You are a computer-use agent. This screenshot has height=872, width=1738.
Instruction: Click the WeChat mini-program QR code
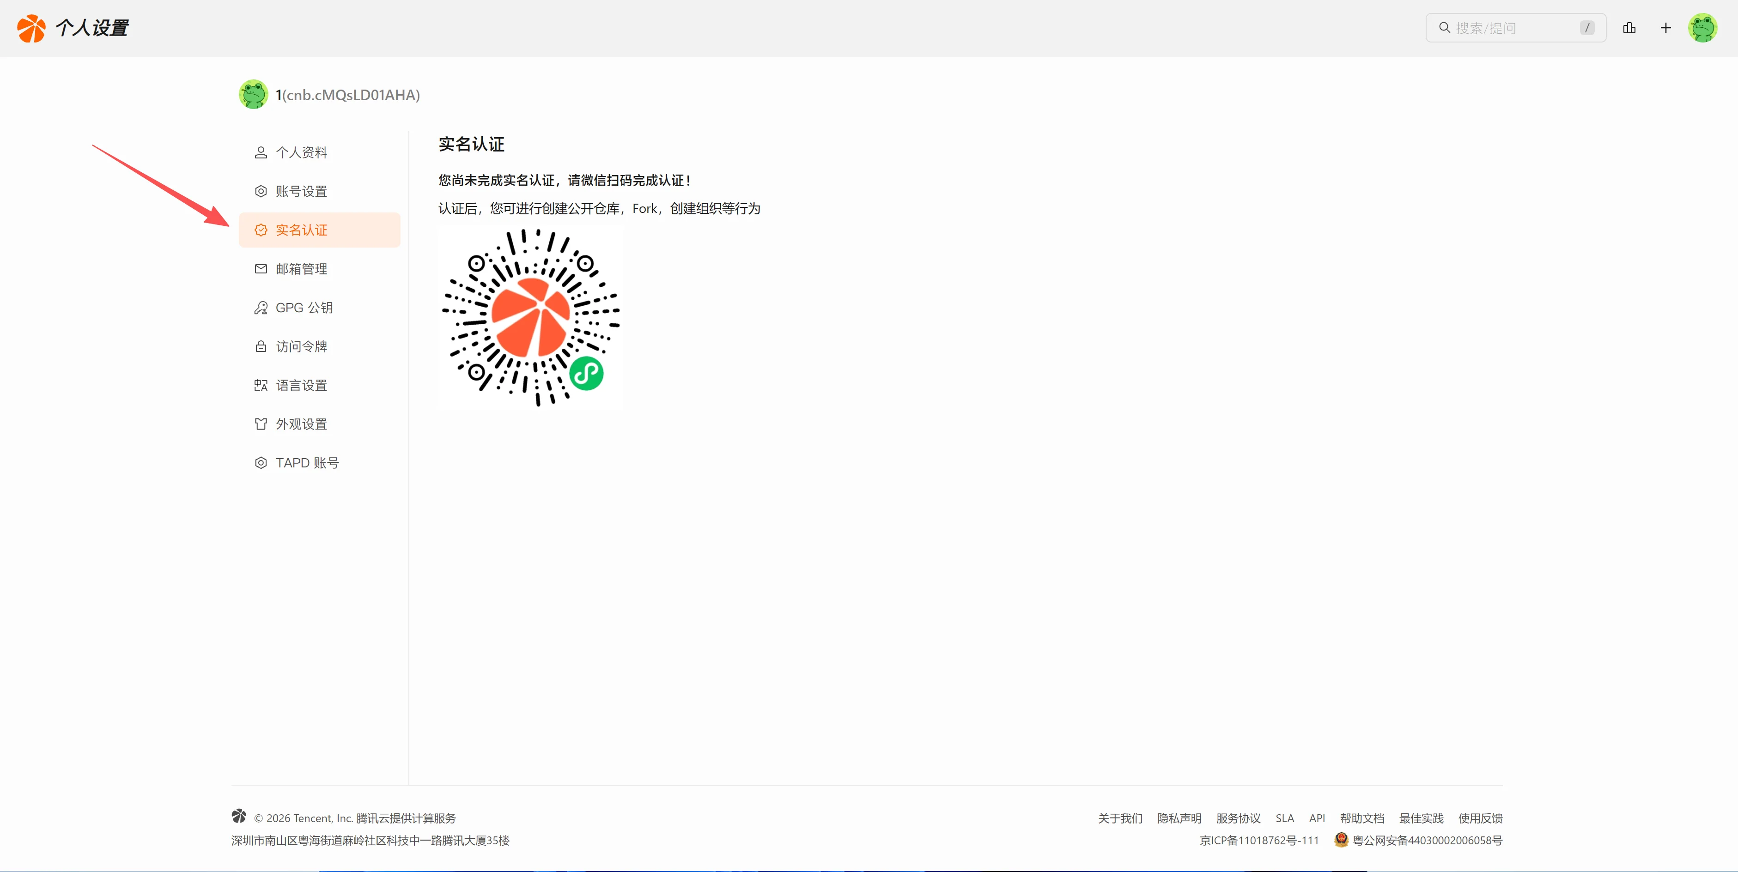pyautogui.click(x=531, y=317)
